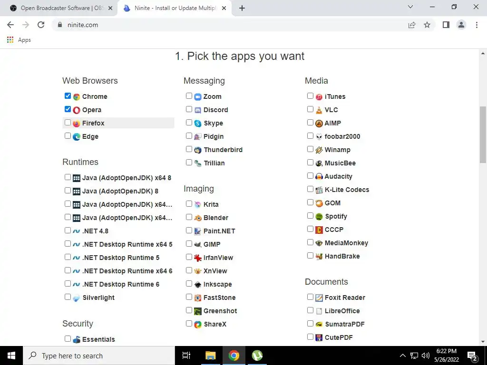Reload the page with the refresh icon

tap(41, 25)
